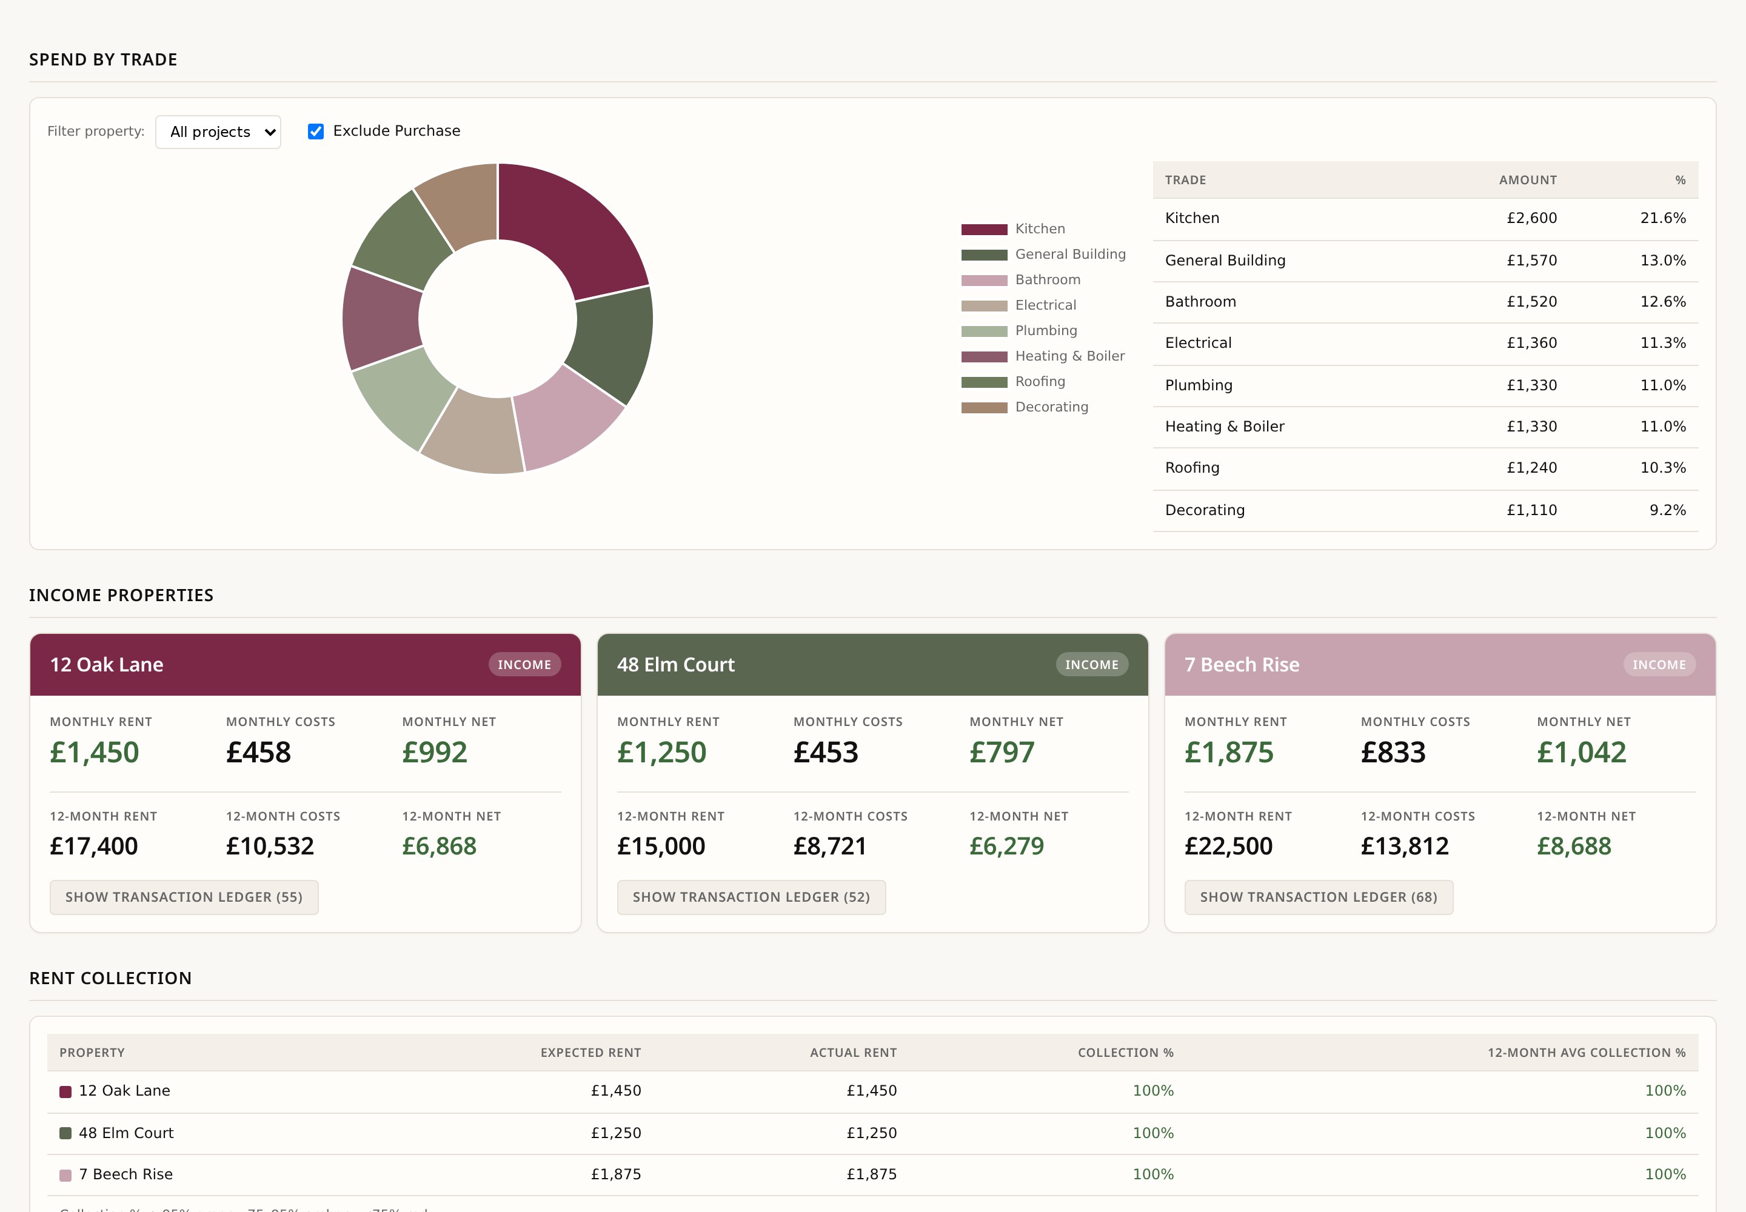
Task: Select 48 Elm Court in rent collection table
Action: [873, 1133]
